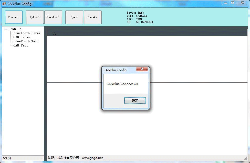The image size is (250, 163).
Task: Click the CANBlue Config app icon in title bar
Action: point(4,4)
